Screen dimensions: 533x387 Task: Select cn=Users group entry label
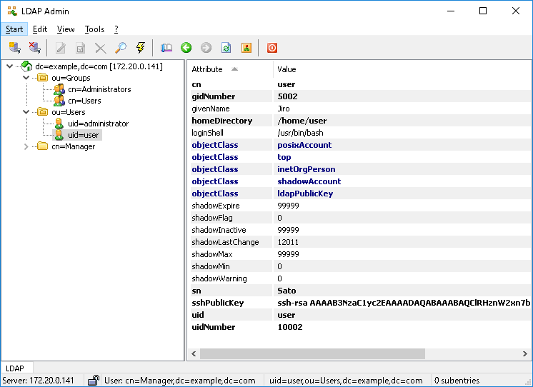pyautogui.click(x=84, y=101)
